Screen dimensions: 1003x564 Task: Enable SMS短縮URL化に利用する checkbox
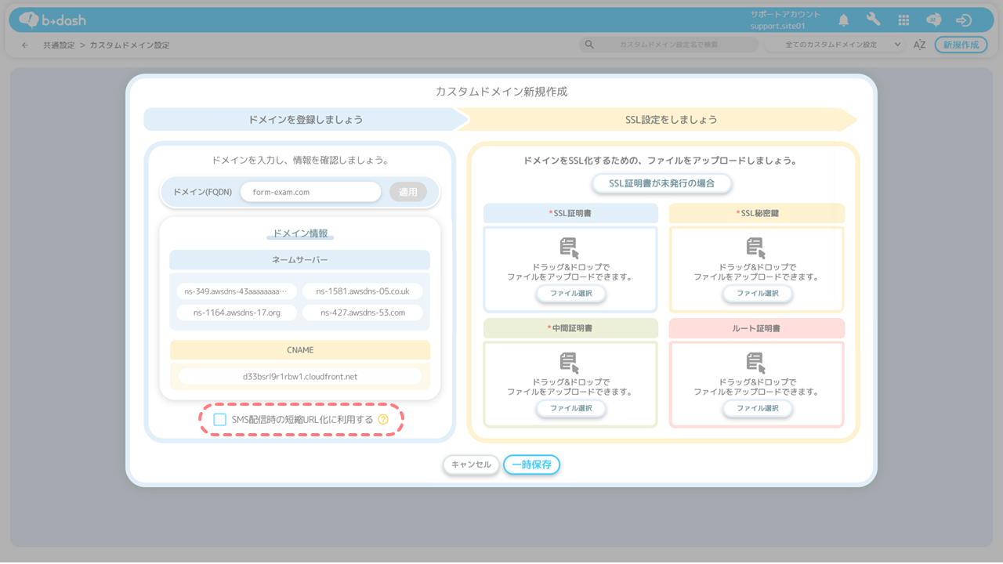click(x=220, y=420)
